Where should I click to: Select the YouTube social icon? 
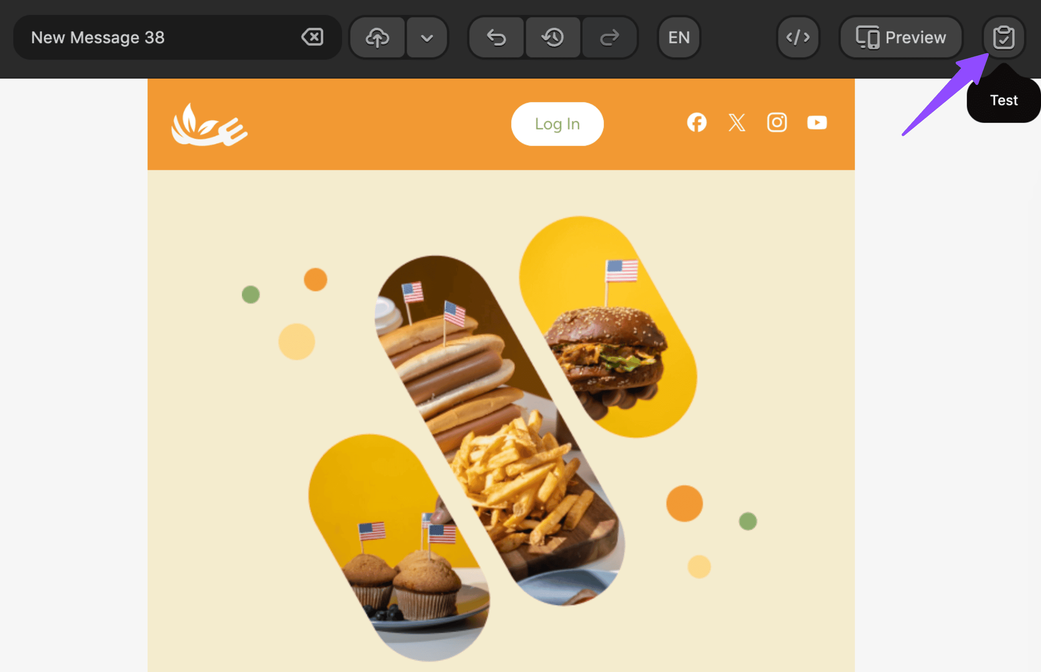pos(817,123)
